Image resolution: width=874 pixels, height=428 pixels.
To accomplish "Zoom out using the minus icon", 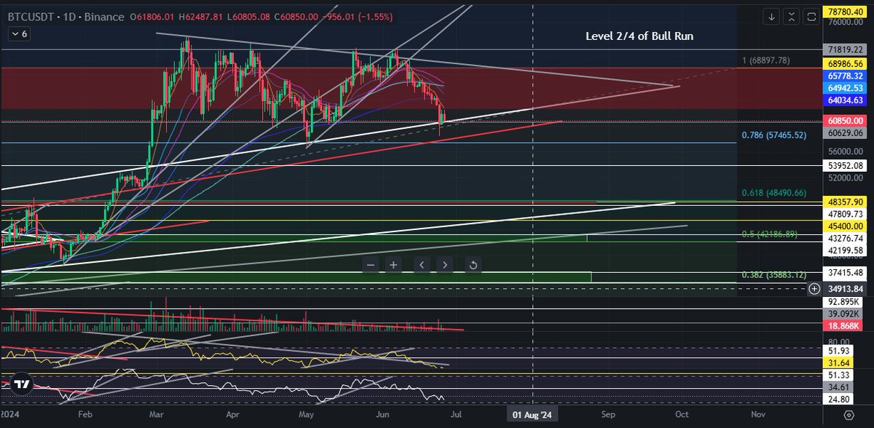I will tap(371, 265).
